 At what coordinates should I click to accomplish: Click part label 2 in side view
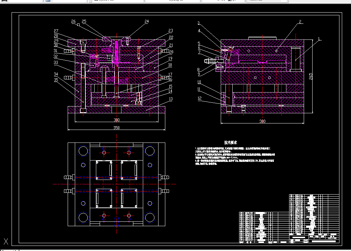point(300,22)
